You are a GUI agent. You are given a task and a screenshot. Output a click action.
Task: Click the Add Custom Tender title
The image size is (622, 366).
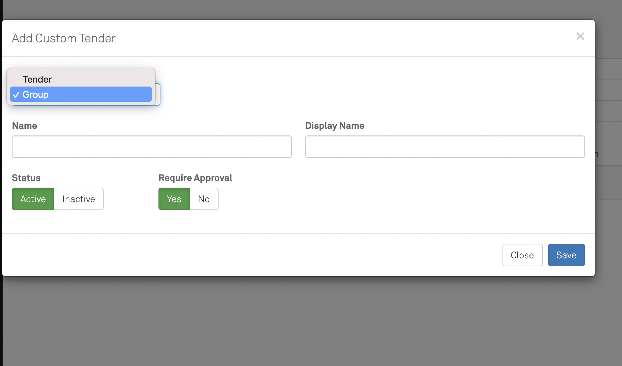[x=64, y=38]
